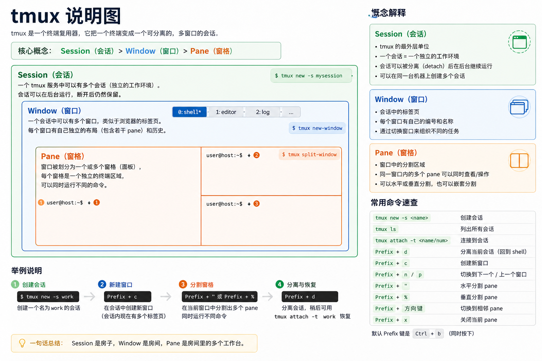The height and width of the screenshot is (361, 542).
Task: Click the tmux 说明图 main title
Action: [x=66, y=16]
